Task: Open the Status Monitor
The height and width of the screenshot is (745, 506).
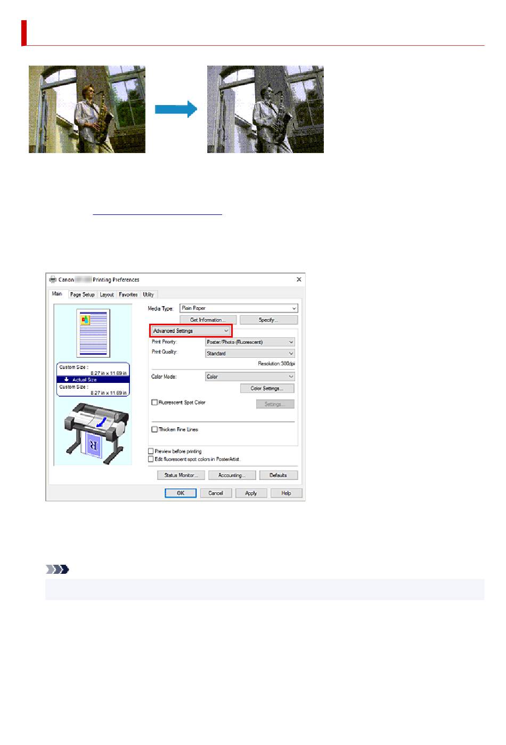Action: click(181, 475)
